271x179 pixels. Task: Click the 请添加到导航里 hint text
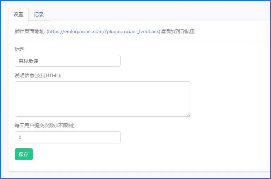[178, 32]
